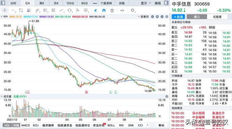Screen dimensions: 232x129
Task: Select the 资金抄底 indicator
Action: click(x=99, y=125)
